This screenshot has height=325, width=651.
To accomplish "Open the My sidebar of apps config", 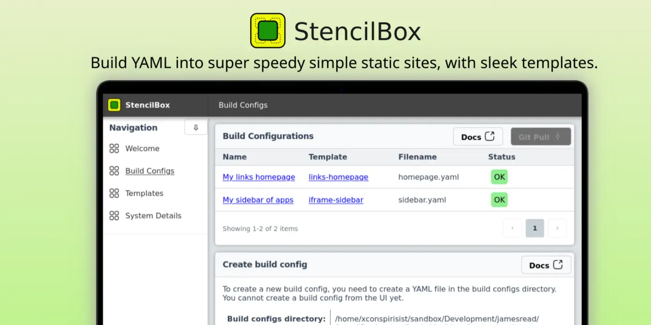I will pos(258,200).
